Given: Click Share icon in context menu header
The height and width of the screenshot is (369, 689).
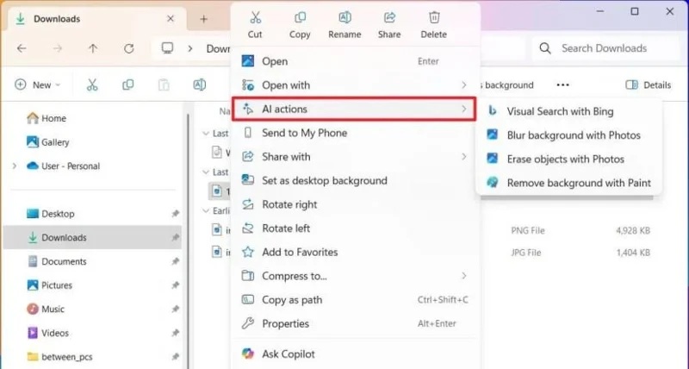Looking at the screenshot, I should 389,17.
